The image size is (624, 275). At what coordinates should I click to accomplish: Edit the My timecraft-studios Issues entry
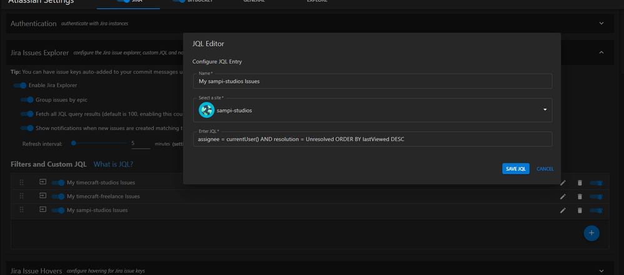point(563,182)
